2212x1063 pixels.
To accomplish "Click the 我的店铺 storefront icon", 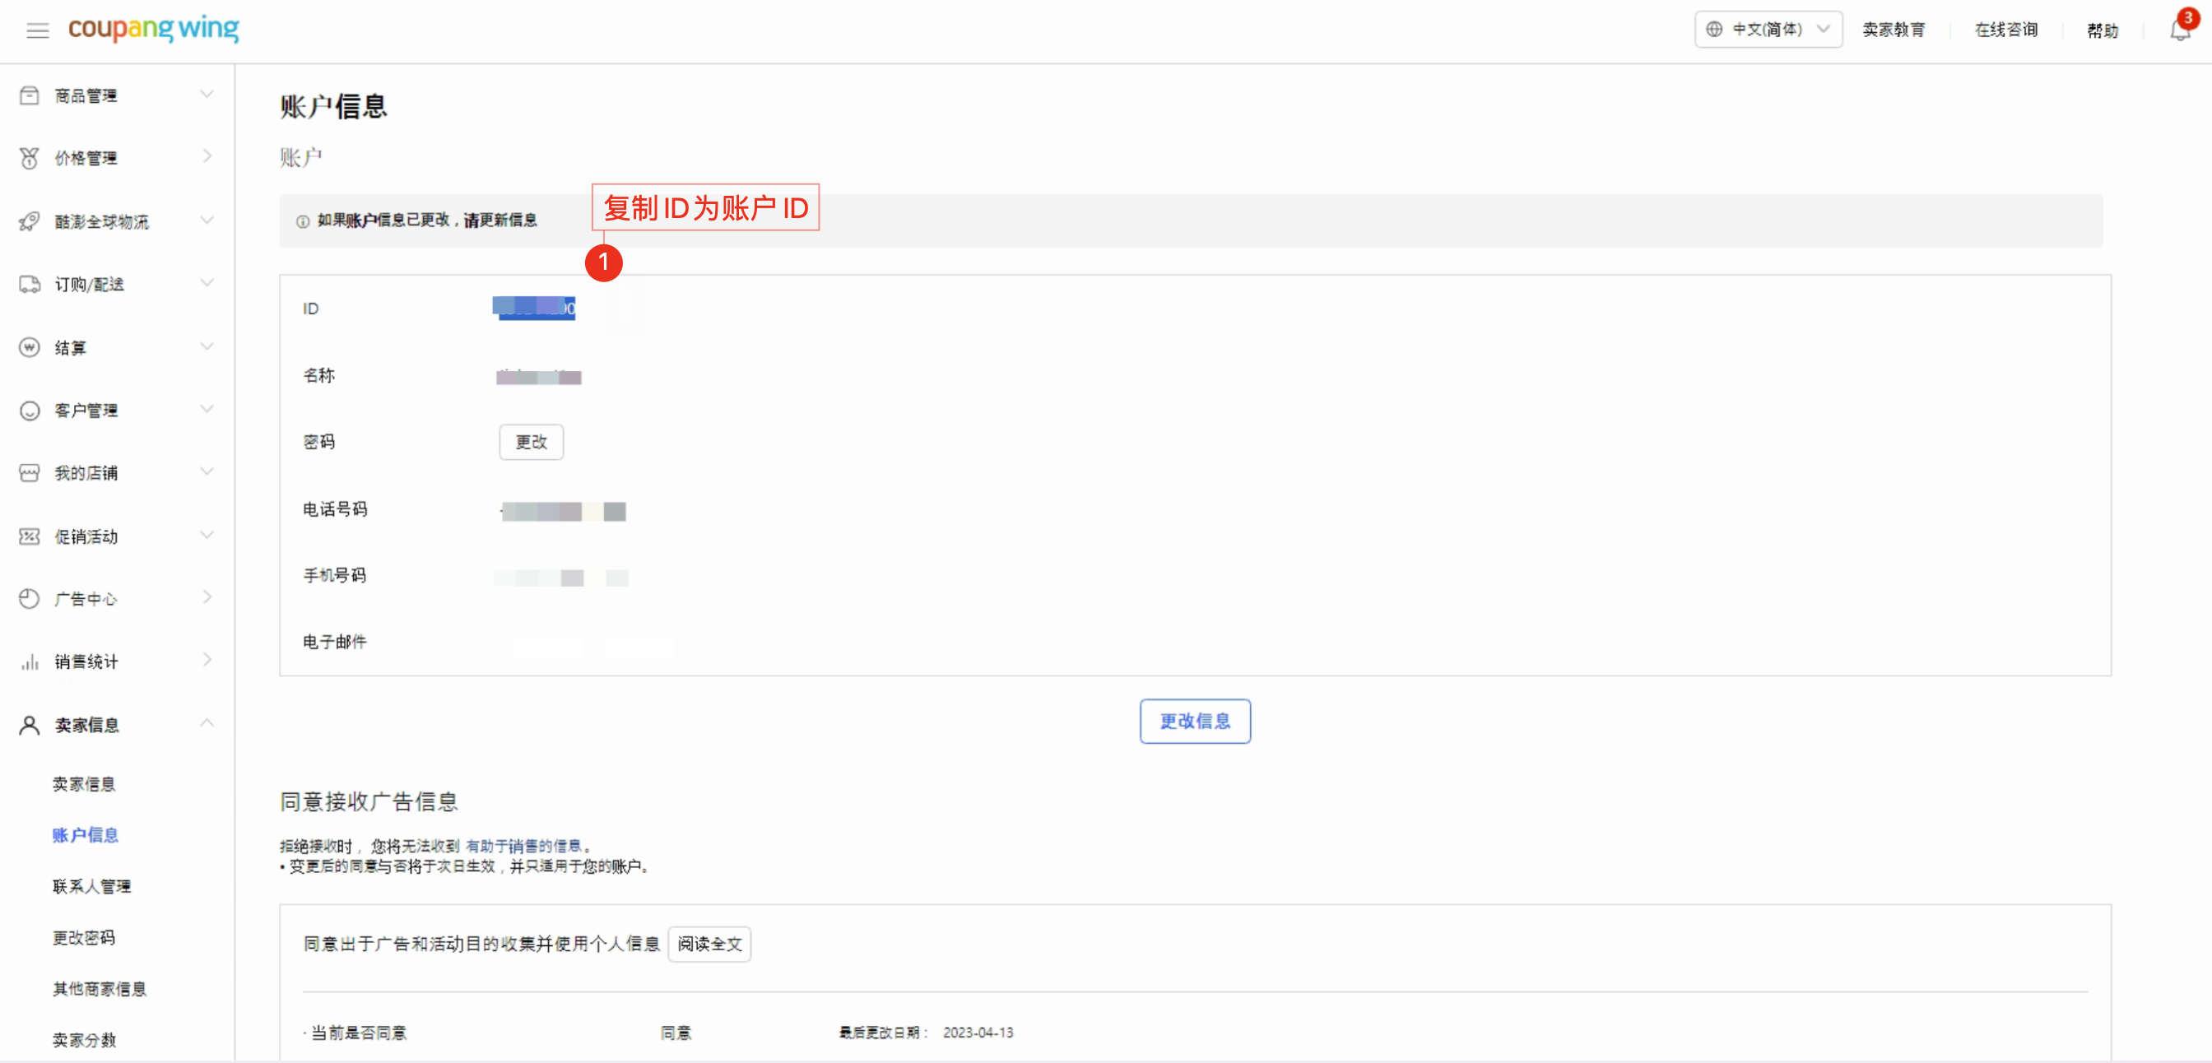I will (x=29, y=473).
